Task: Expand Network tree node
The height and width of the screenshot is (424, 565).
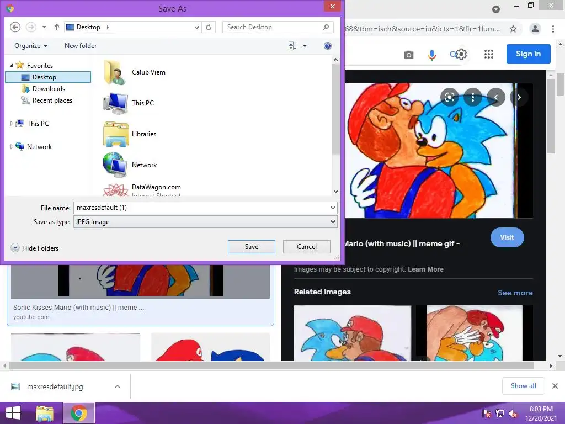Action: tap(12, 146)
